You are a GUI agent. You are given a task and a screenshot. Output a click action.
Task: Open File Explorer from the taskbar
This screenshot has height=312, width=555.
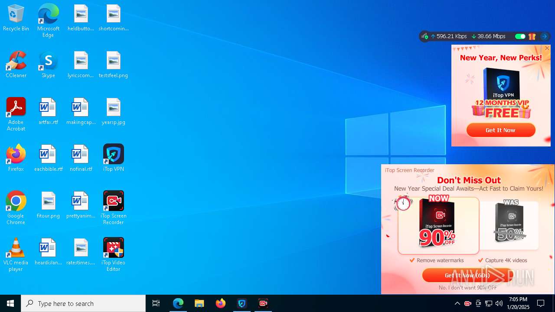(199, 303)
